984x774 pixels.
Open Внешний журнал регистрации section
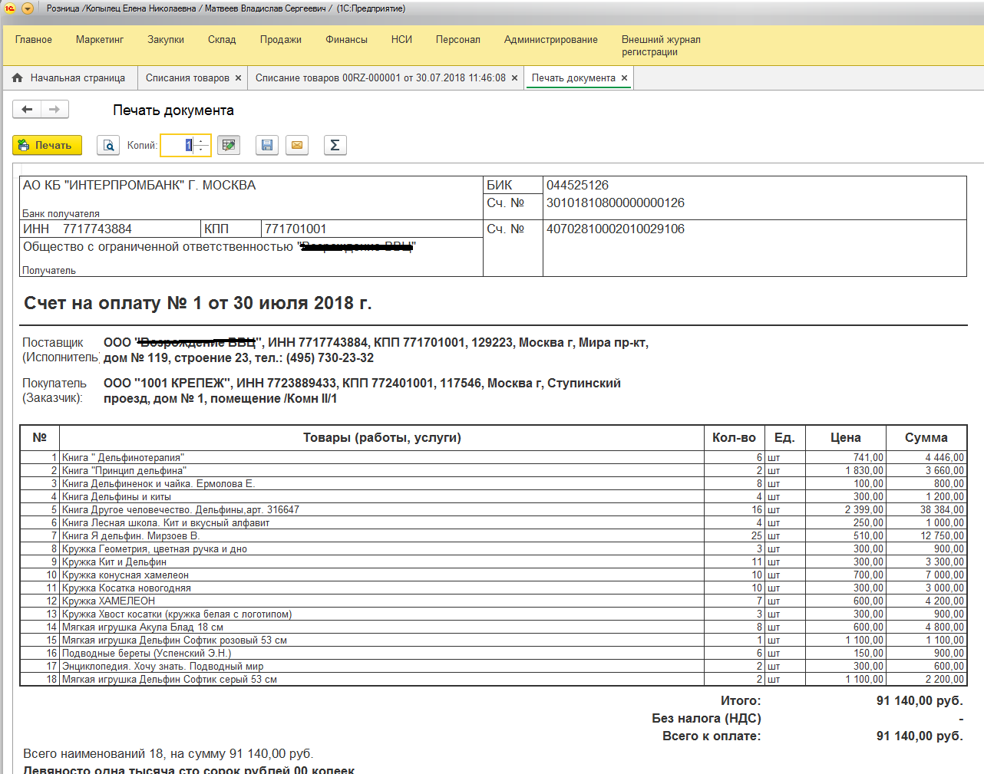point(661,46)
